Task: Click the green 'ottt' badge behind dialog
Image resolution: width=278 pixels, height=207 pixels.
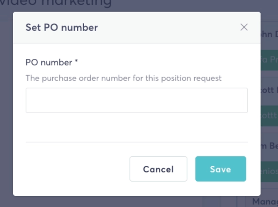Action: click(x=269, y=116)
